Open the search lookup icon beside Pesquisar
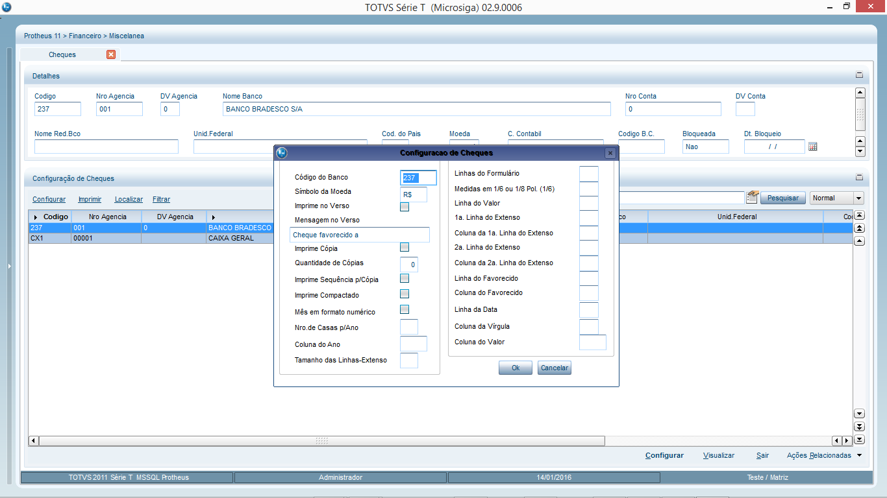This screenshot has width=887, height=498. pos(753,197)
